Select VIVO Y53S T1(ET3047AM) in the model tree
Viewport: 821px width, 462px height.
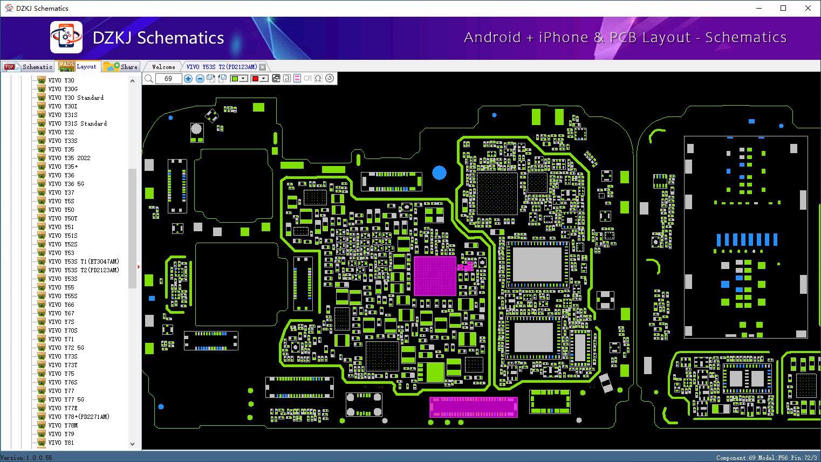[84, 261]
